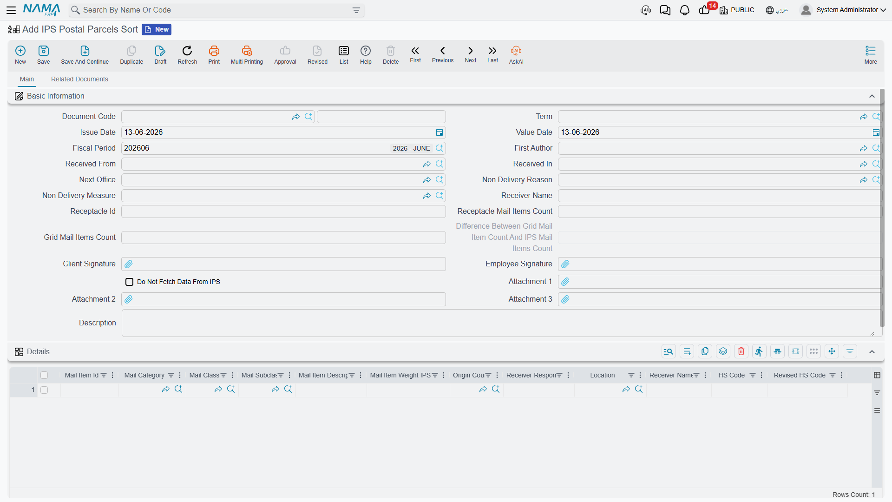892x502 pixels.
Task: Switch language to Arabic
Action: pyautogui.click(x=777, y=10)
